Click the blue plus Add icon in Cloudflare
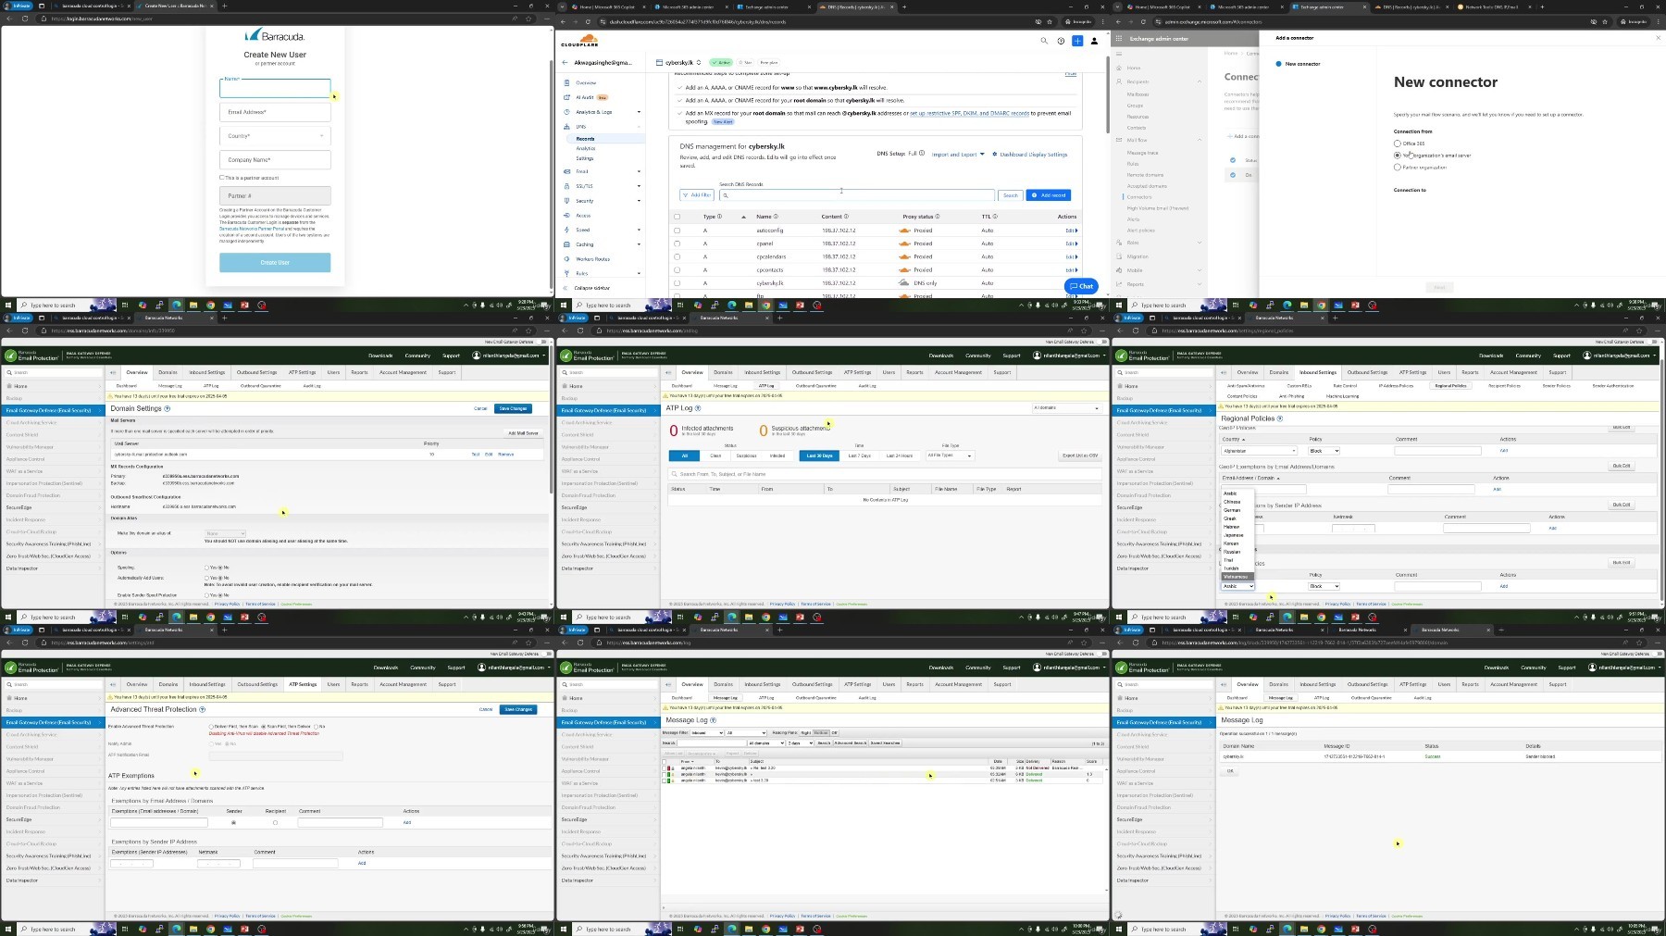1666x936 pixels. [1077, 41]
